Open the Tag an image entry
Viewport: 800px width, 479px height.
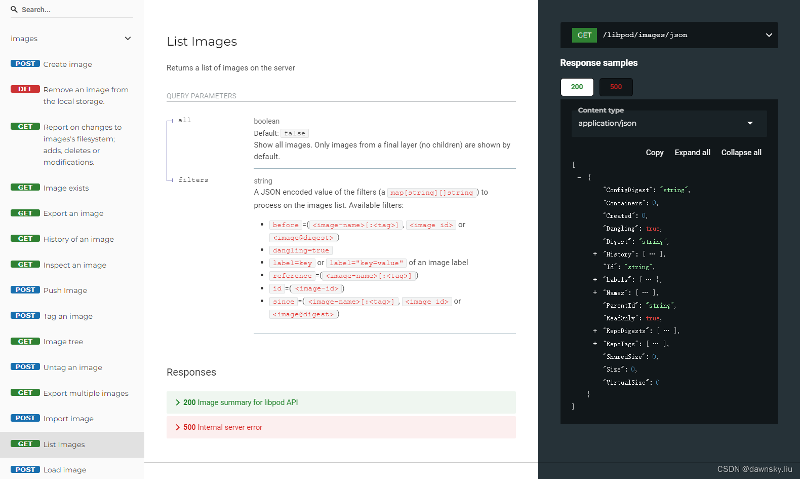point(72,316)
